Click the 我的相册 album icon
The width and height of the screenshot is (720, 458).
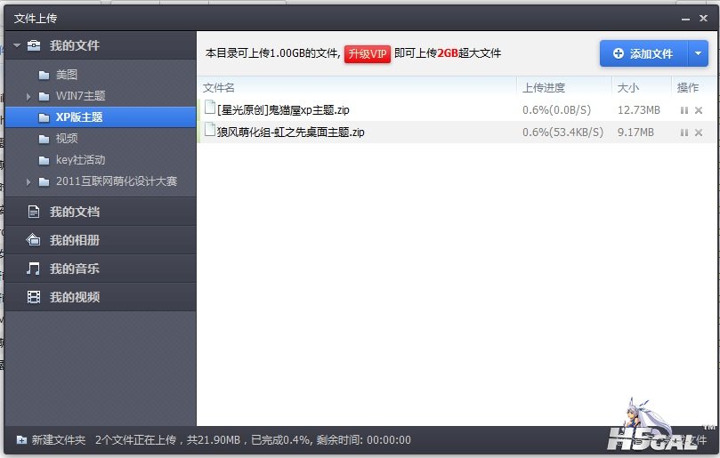[33, 240]
